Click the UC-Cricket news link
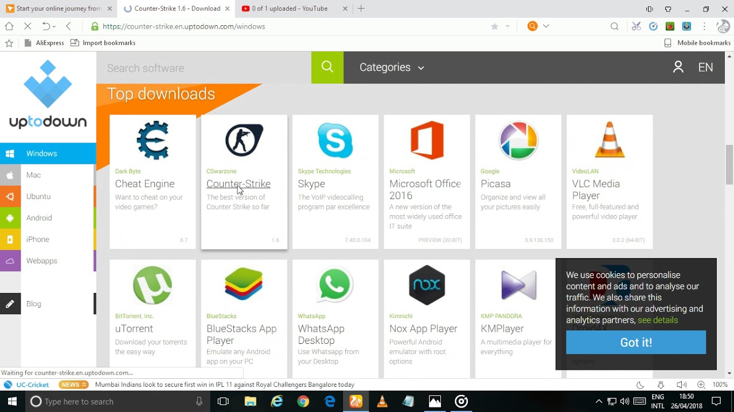The image size is (734, 412). [x=27, y=385]
